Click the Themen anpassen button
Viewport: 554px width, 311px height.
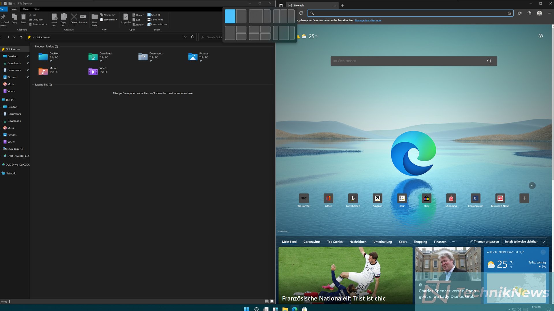pos(484,242)
